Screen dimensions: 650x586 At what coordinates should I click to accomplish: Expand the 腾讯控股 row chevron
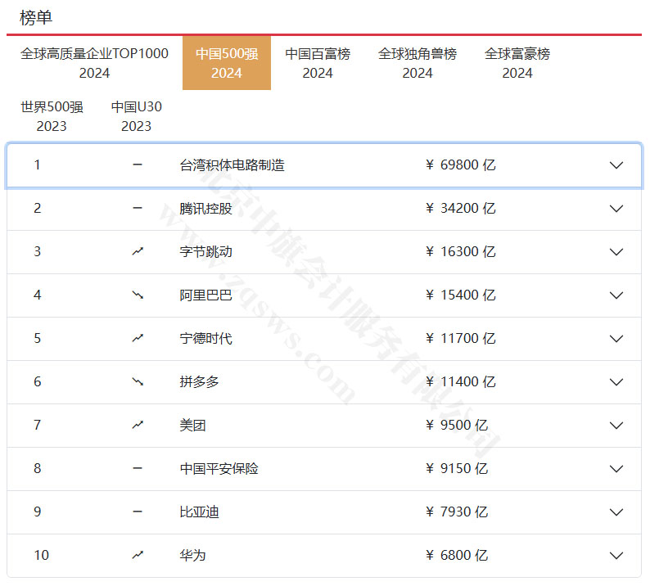pos(616,209)
